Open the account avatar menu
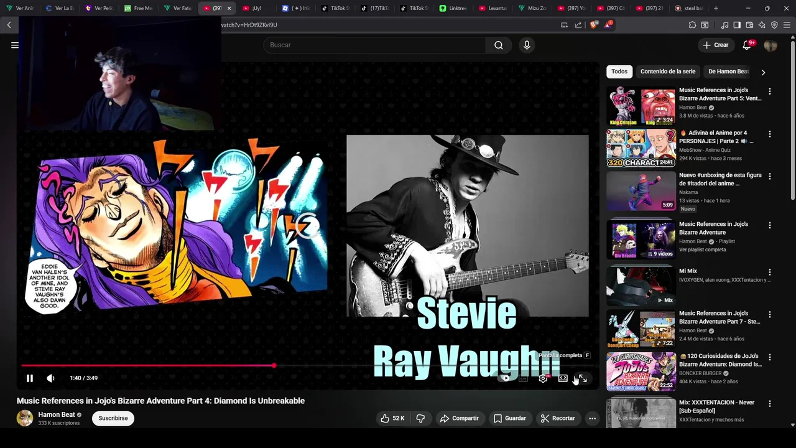This screenshot has height=448, width=796. tap(771, 45)
